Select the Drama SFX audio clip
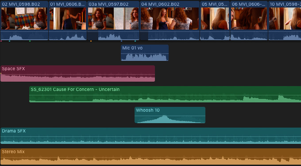Image resolution: width=301 pixels, height=166 pixels. pos(150,136)
